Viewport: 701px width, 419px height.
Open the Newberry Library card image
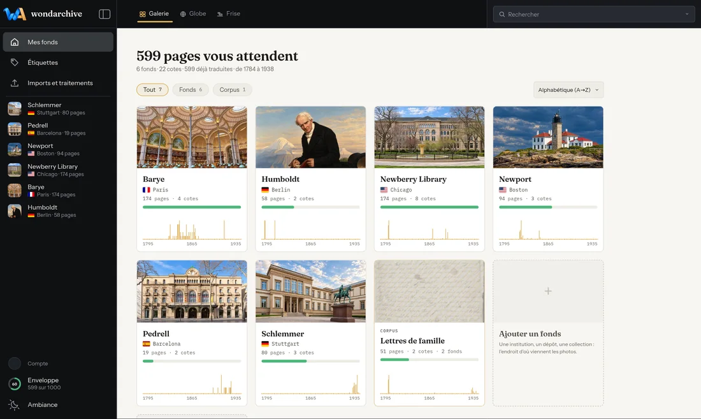pyautogui.click(x=429, y=137)
